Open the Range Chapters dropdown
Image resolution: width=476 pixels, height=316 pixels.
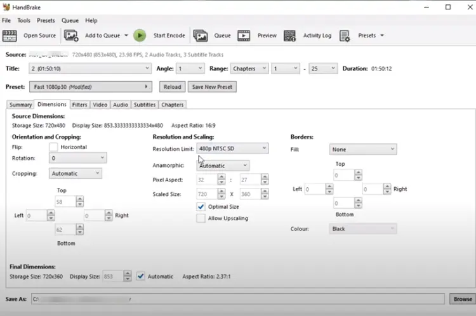249,69
